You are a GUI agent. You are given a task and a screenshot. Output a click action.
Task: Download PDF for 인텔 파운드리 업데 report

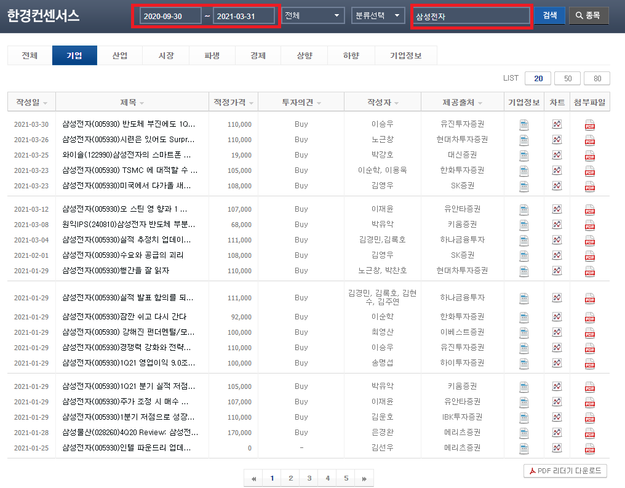point(589,449)
